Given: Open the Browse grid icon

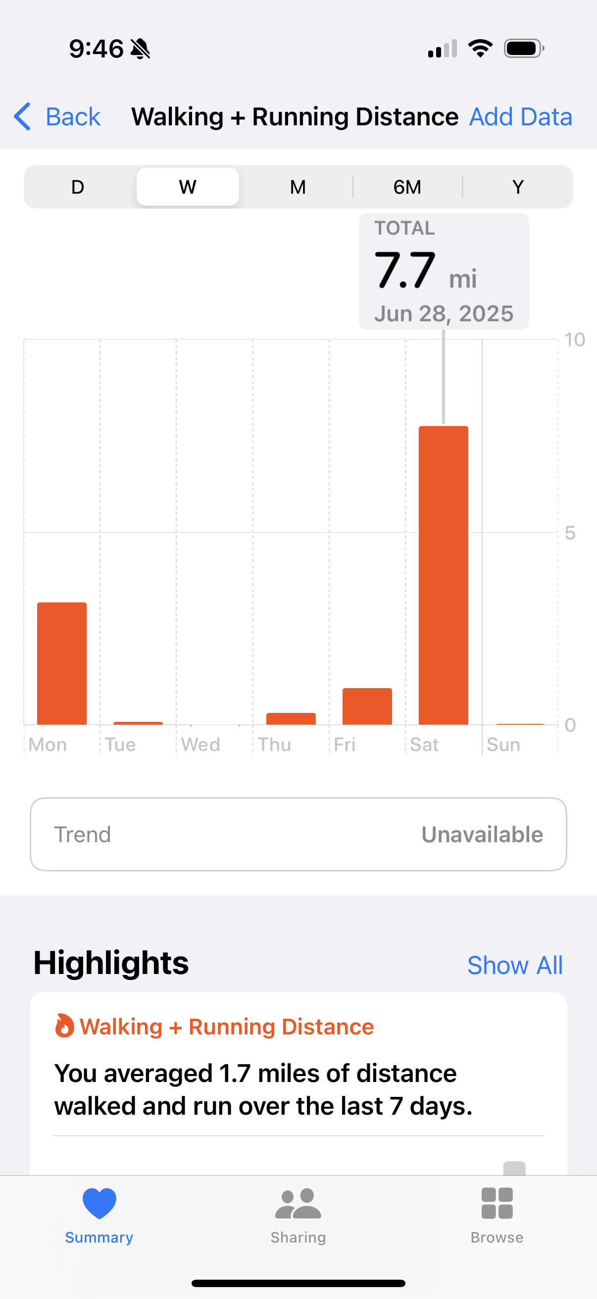Looking at the screenshot, I should 497,1203.
